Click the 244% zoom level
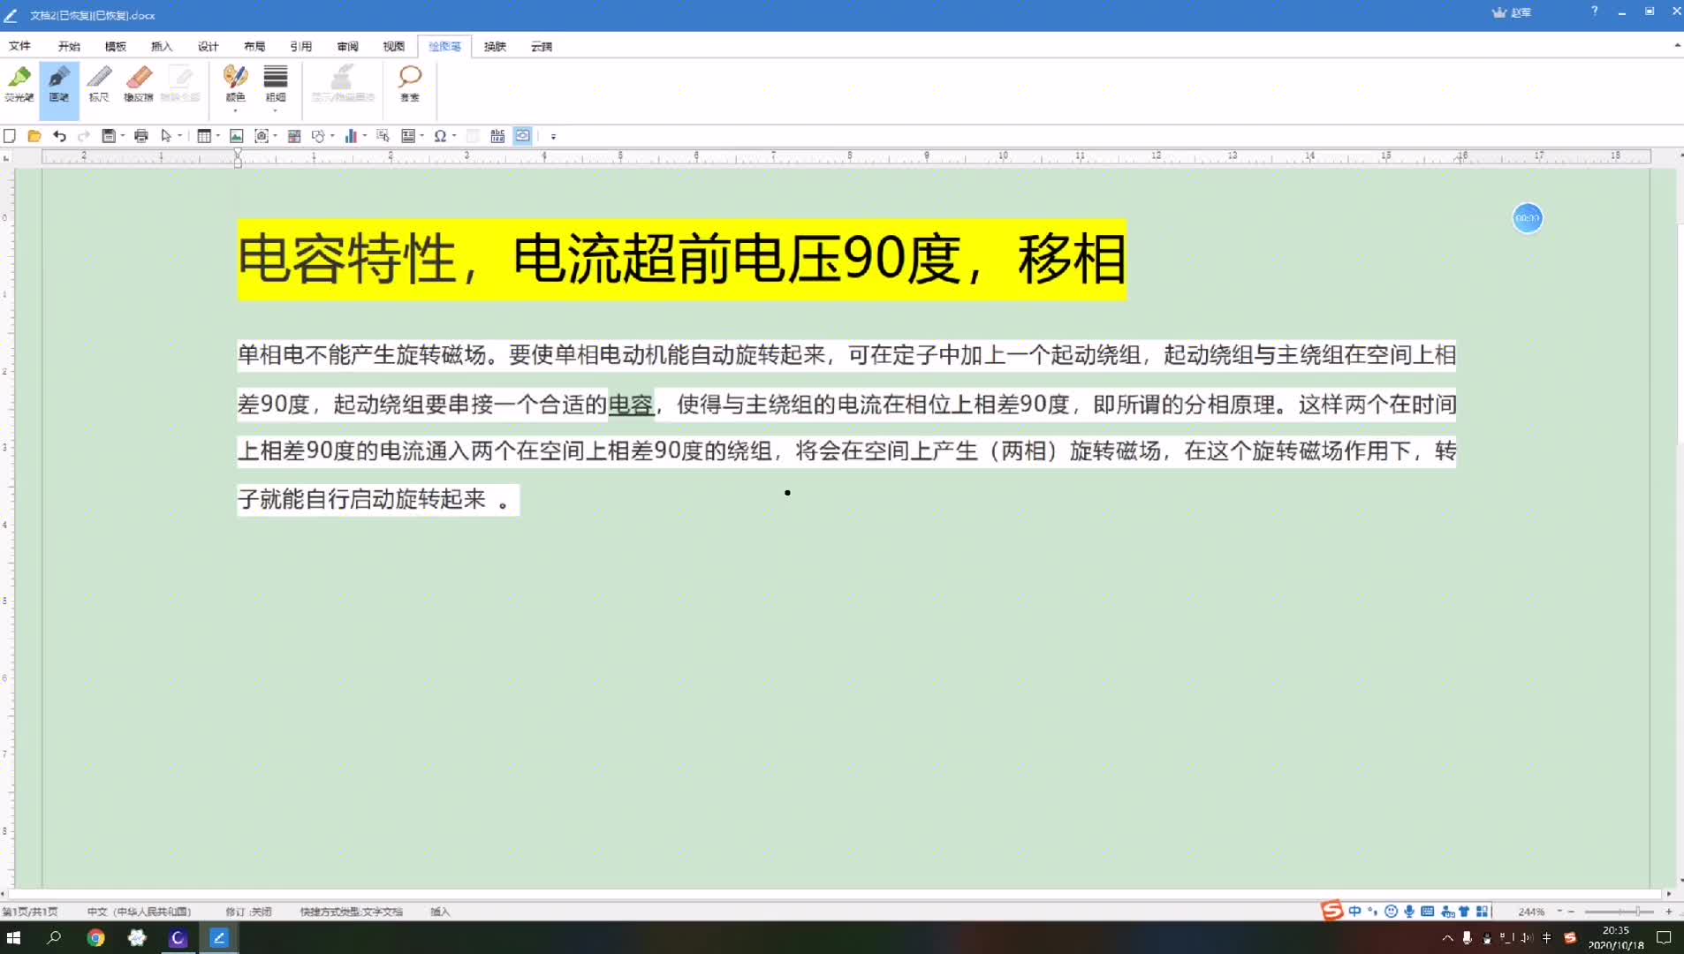1684x954 pixels. point(1531,912)
